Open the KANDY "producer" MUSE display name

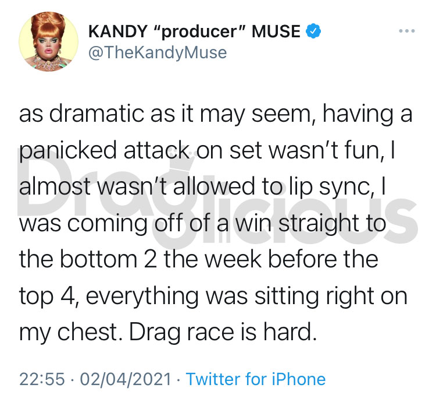point(194,31)
